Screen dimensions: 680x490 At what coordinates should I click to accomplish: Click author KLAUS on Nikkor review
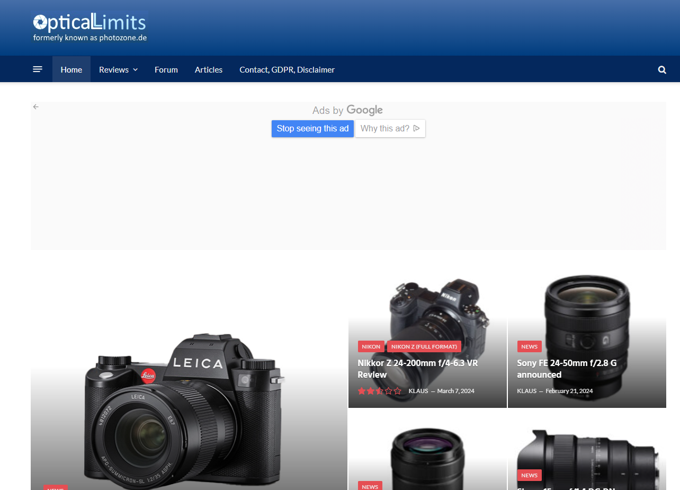point(418,391)
